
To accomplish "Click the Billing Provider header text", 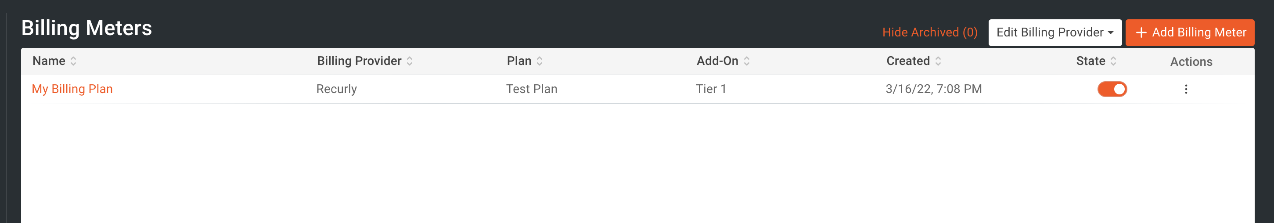I will (359, 61).
